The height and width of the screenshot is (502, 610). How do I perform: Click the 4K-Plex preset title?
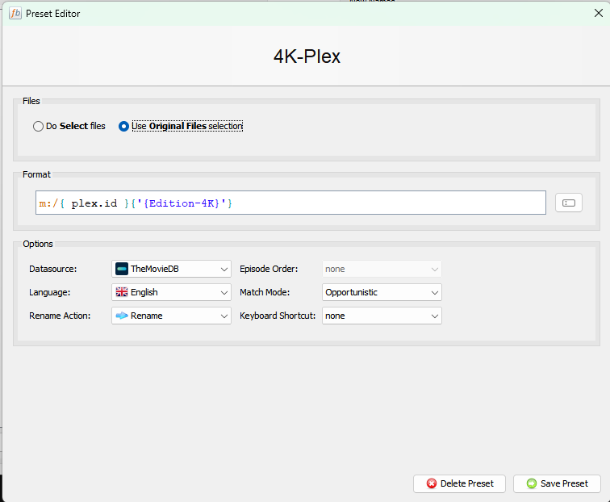pyautogui.click(x=307, y=56)
